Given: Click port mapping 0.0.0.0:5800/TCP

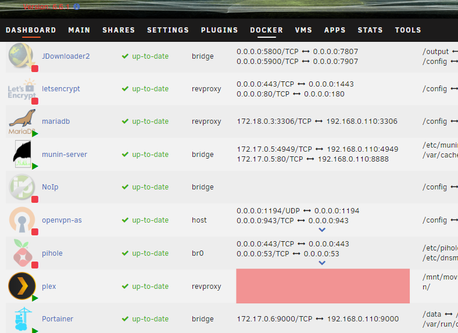Looking at the screenshot, I should (298, 51).
